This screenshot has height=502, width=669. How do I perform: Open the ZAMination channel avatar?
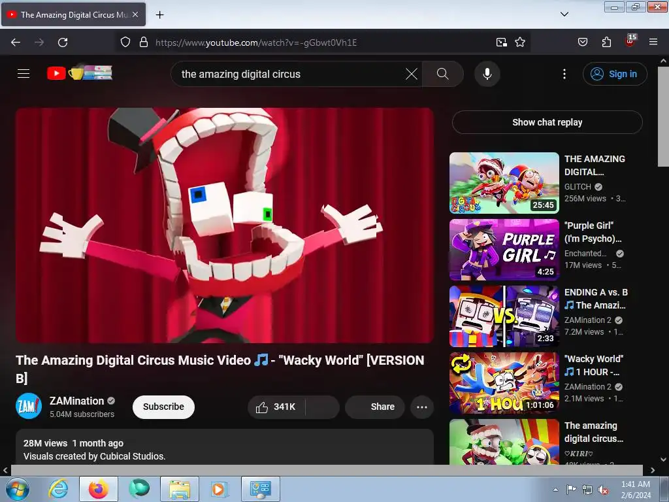tap(29, 406)
